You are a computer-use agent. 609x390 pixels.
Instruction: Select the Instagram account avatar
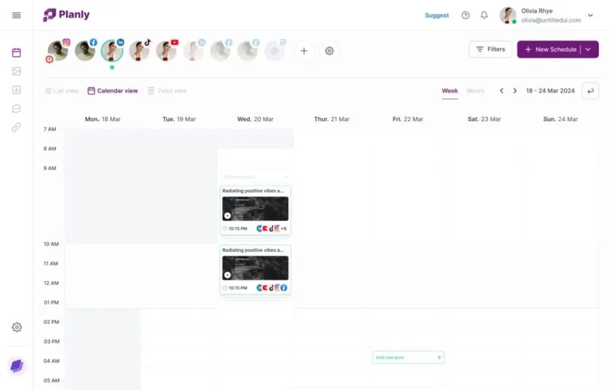tap(58, 51)
